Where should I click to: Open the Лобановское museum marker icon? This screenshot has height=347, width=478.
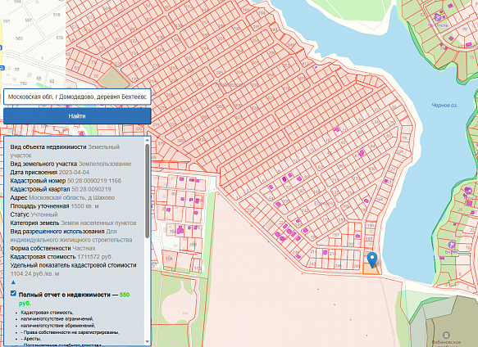[x=446, y=335]
